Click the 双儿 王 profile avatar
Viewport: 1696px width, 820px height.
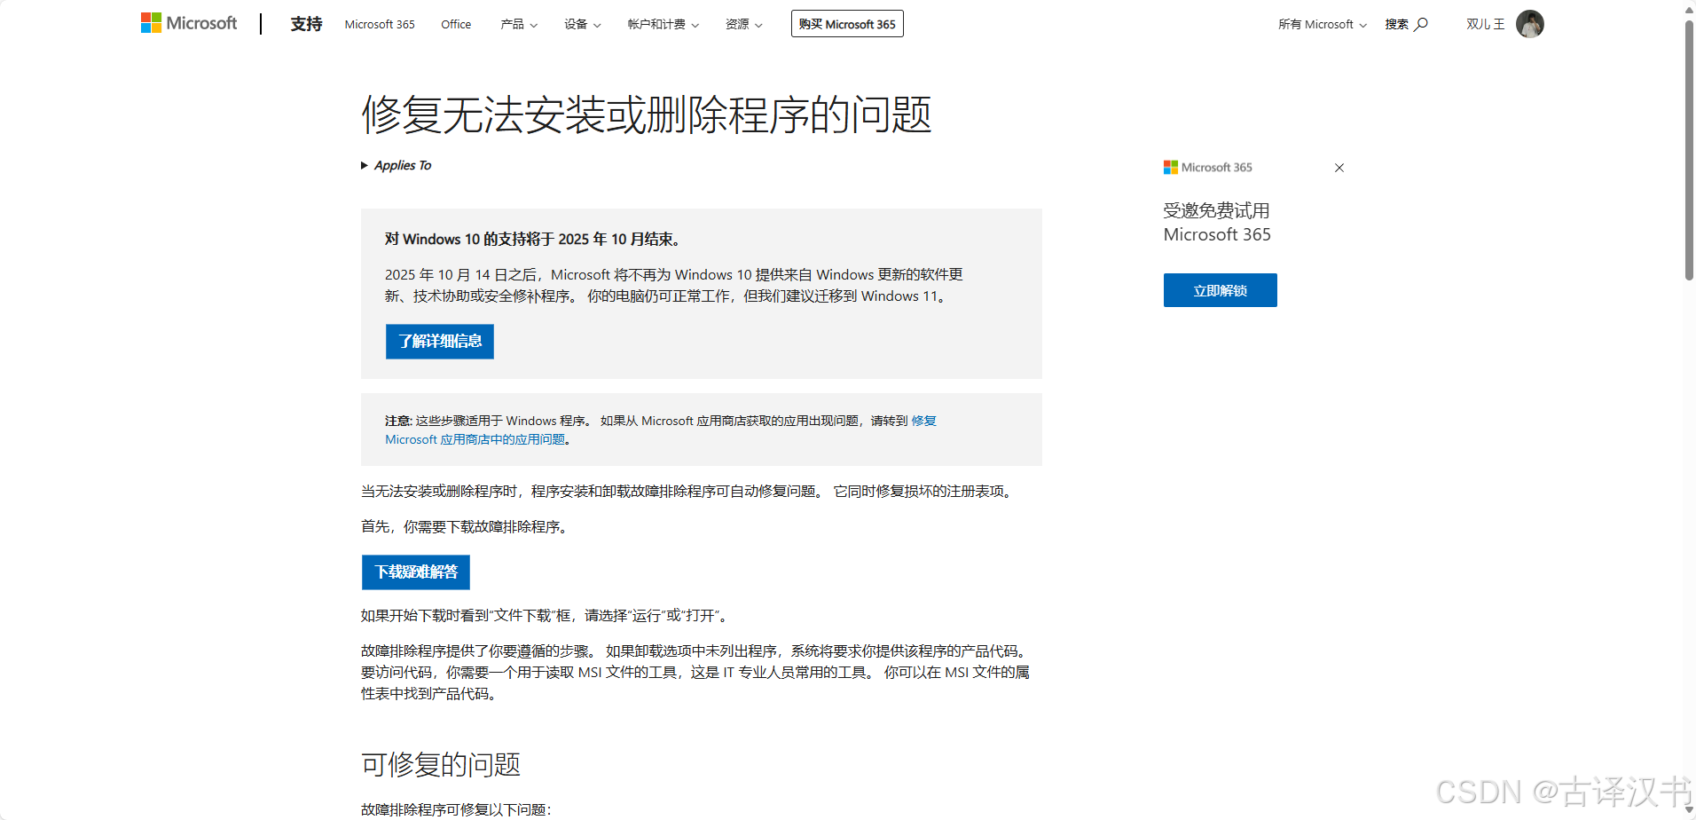coord(1530,23)
